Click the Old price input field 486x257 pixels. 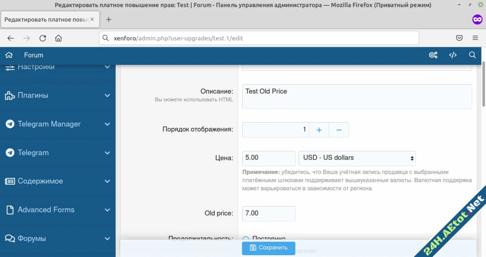[x=269, y=213]
